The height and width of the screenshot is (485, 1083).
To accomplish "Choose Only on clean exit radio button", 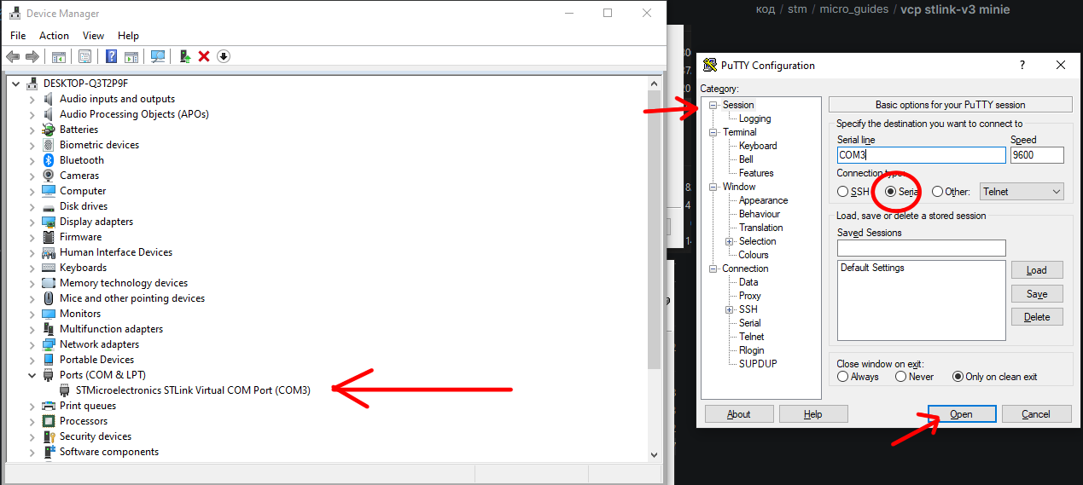I will (958, 377).
